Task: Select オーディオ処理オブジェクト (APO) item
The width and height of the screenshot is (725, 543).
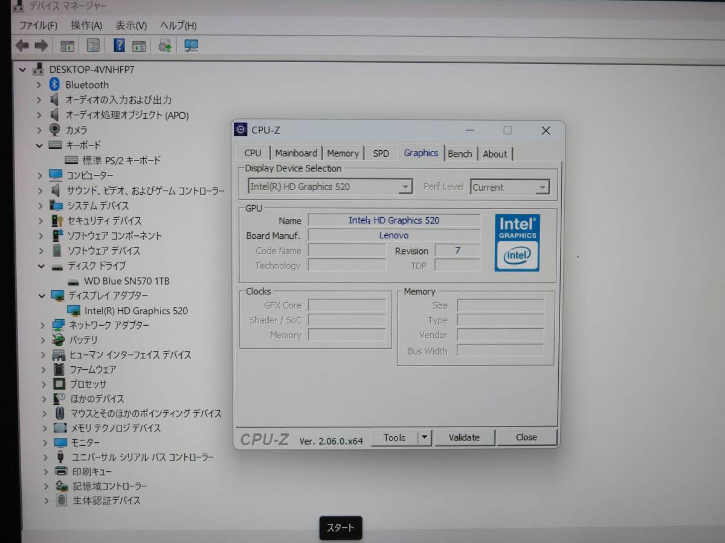Action: coord(127,115)
